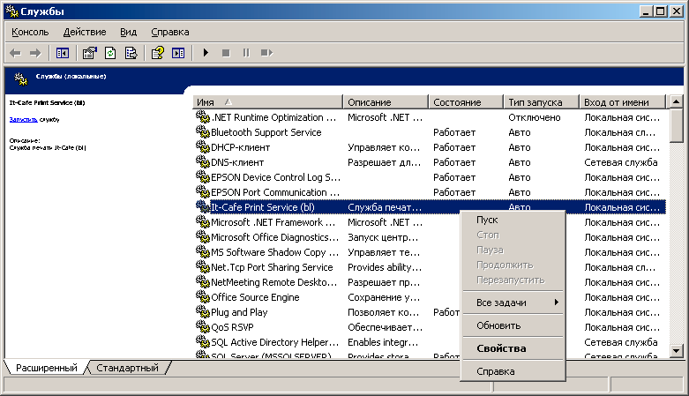Switch to the Стандартный tab
Viewport: 689px width, 396px height.
click(127, 368)
